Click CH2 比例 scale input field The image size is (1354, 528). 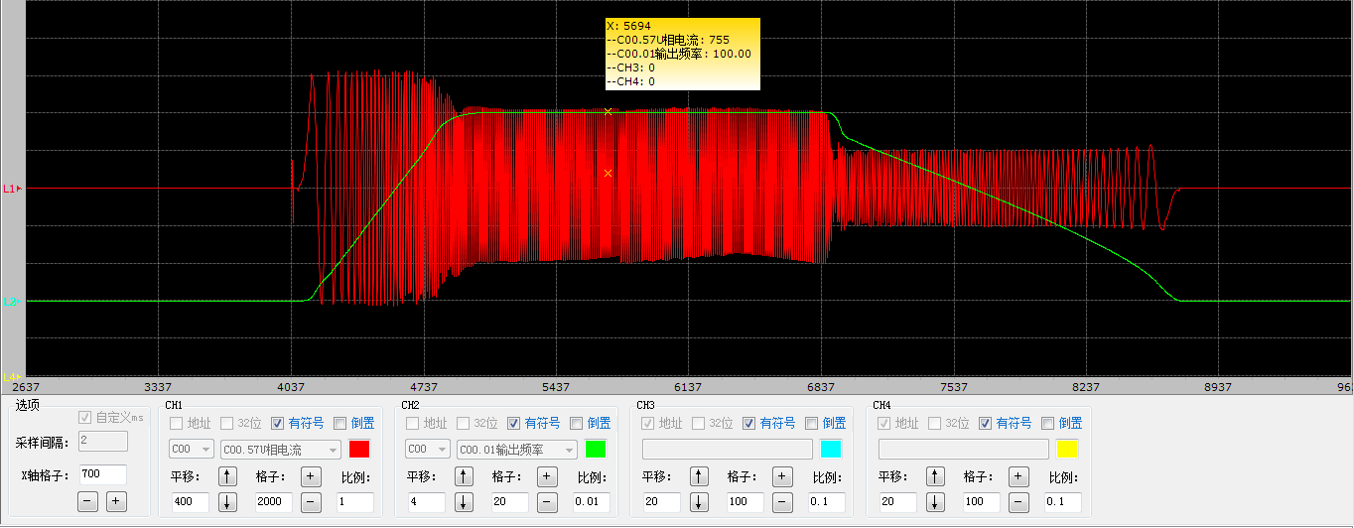(592, 502)
